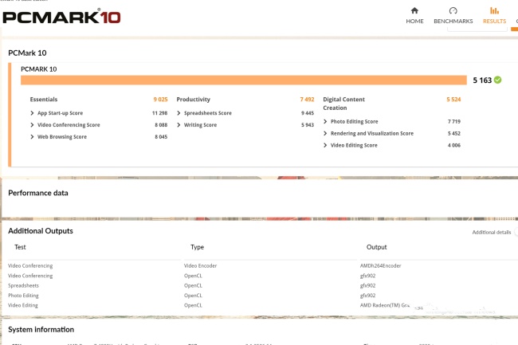Click the System information heading
The image size is (518, 345).
pyautogui.click(x=41, y=330)
